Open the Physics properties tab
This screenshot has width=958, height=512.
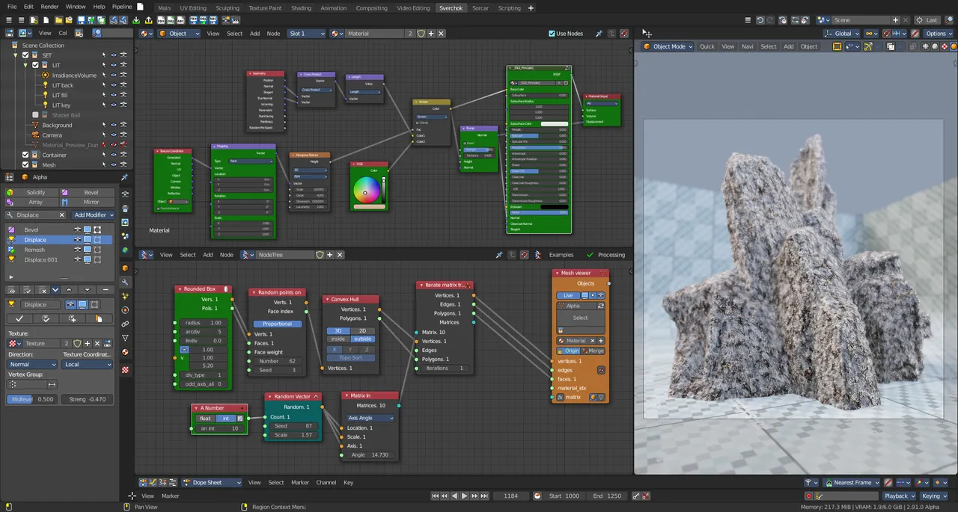click(125, 310)
